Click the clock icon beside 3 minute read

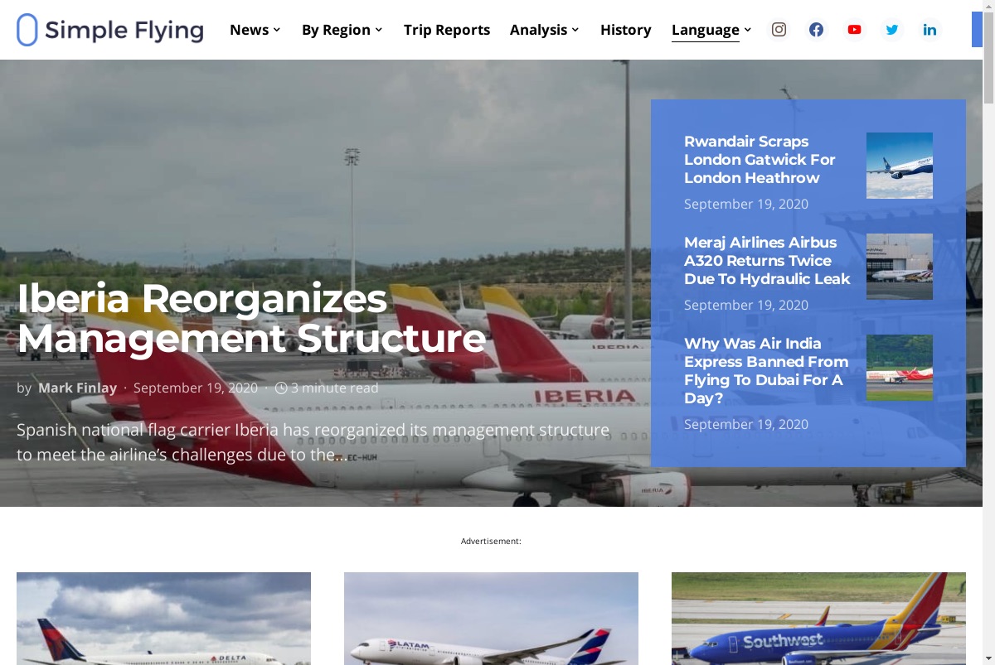coord(281,388)
